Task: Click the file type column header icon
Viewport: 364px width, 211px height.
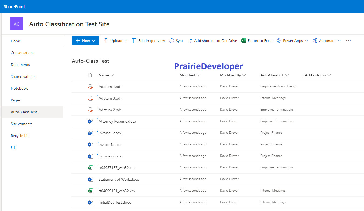Action: coord(90,75)
